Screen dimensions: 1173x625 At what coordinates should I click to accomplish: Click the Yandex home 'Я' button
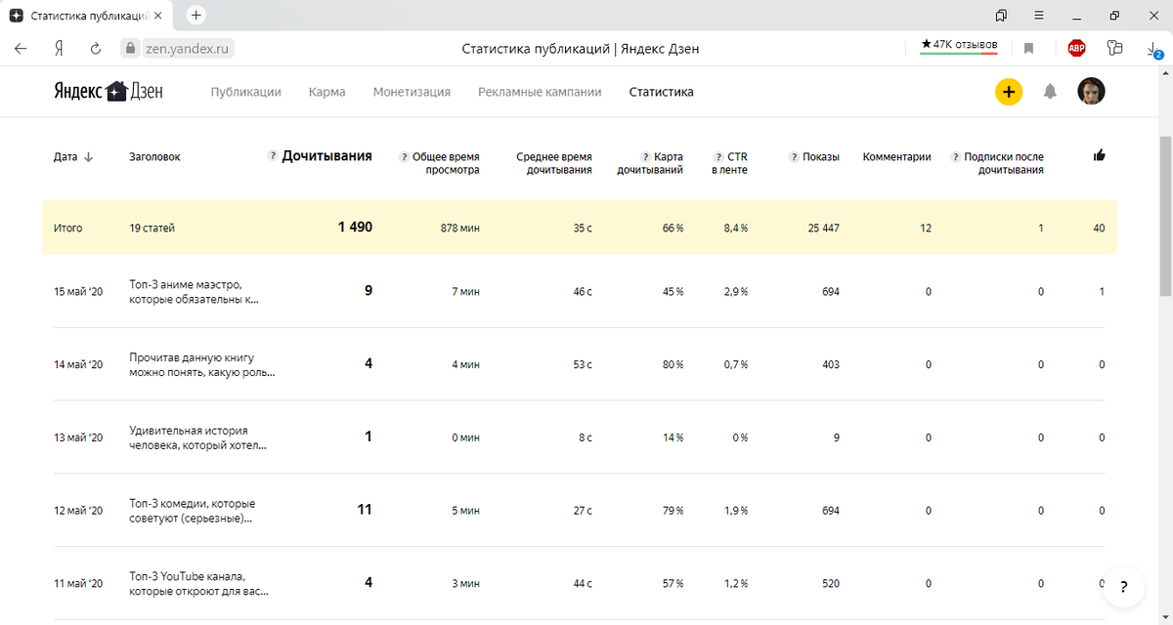click(x=59, y=48)
